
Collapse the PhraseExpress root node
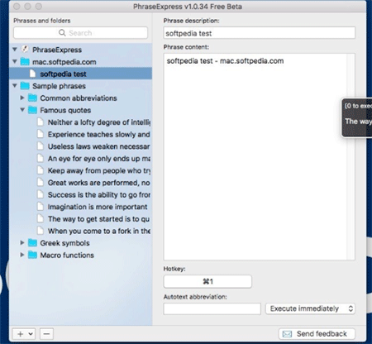point(15,50)
